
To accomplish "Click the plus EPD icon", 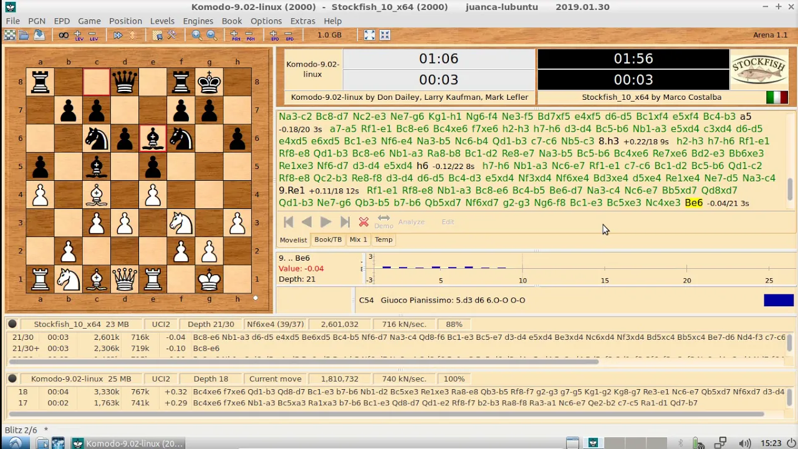I will click(275, 36).
